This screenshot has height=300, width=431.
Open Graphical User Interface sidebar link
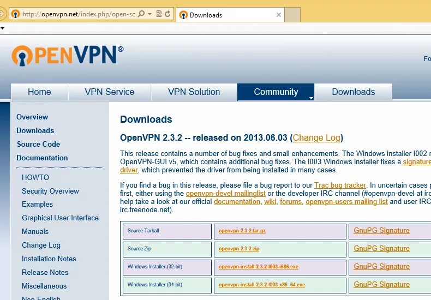pyautogui.click(x=60, y=218)
